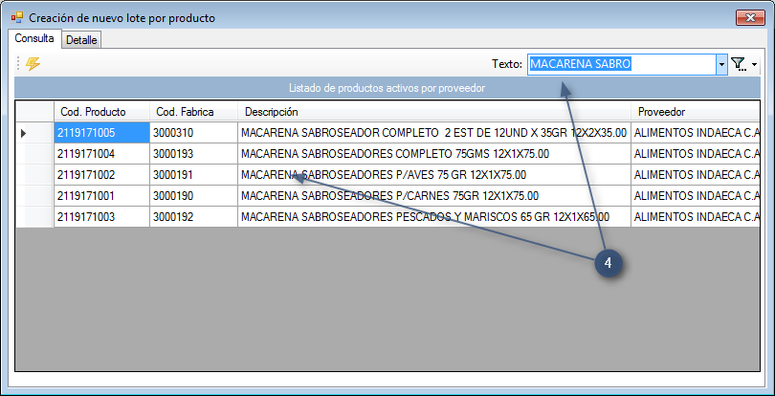Click the row selector of row 2119171005
Screen dimensions: 775x396
(x=34, y=133)
